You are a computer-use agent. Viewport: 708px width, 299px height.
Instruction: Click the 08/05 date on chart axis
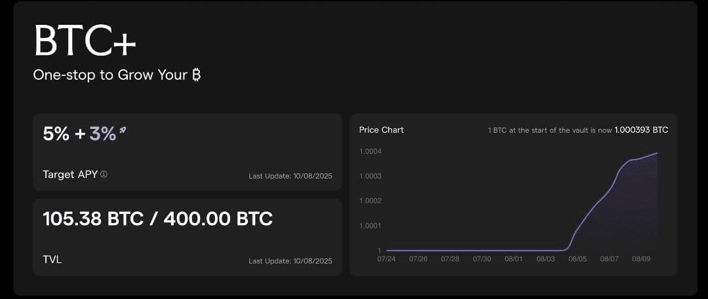pos(577,259)
